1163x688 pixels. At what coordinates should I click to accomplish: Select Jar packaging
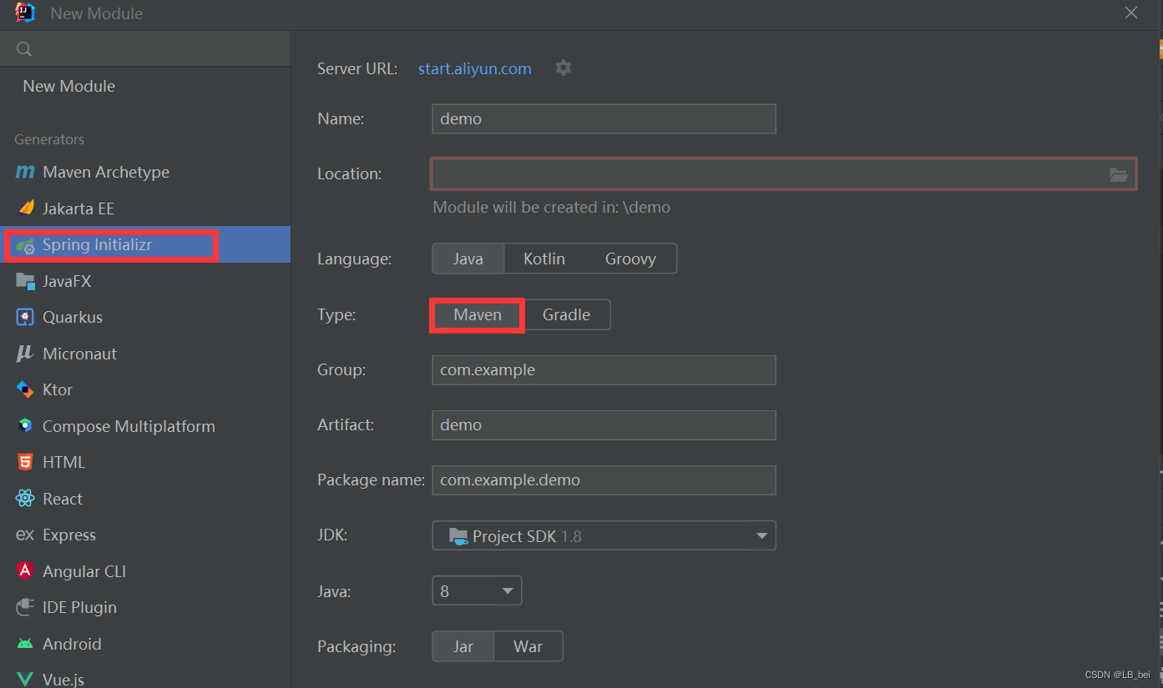463,646
